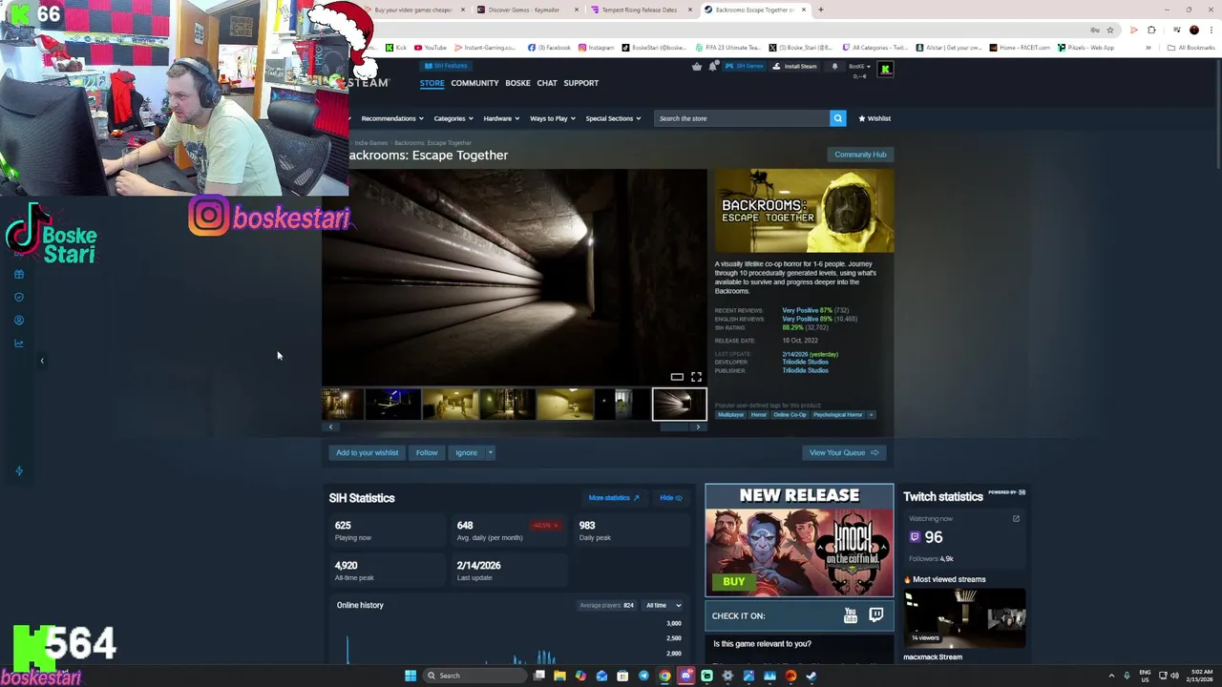Expand Special Sections menu
The image size is (1222, 687).
[612, 118]
